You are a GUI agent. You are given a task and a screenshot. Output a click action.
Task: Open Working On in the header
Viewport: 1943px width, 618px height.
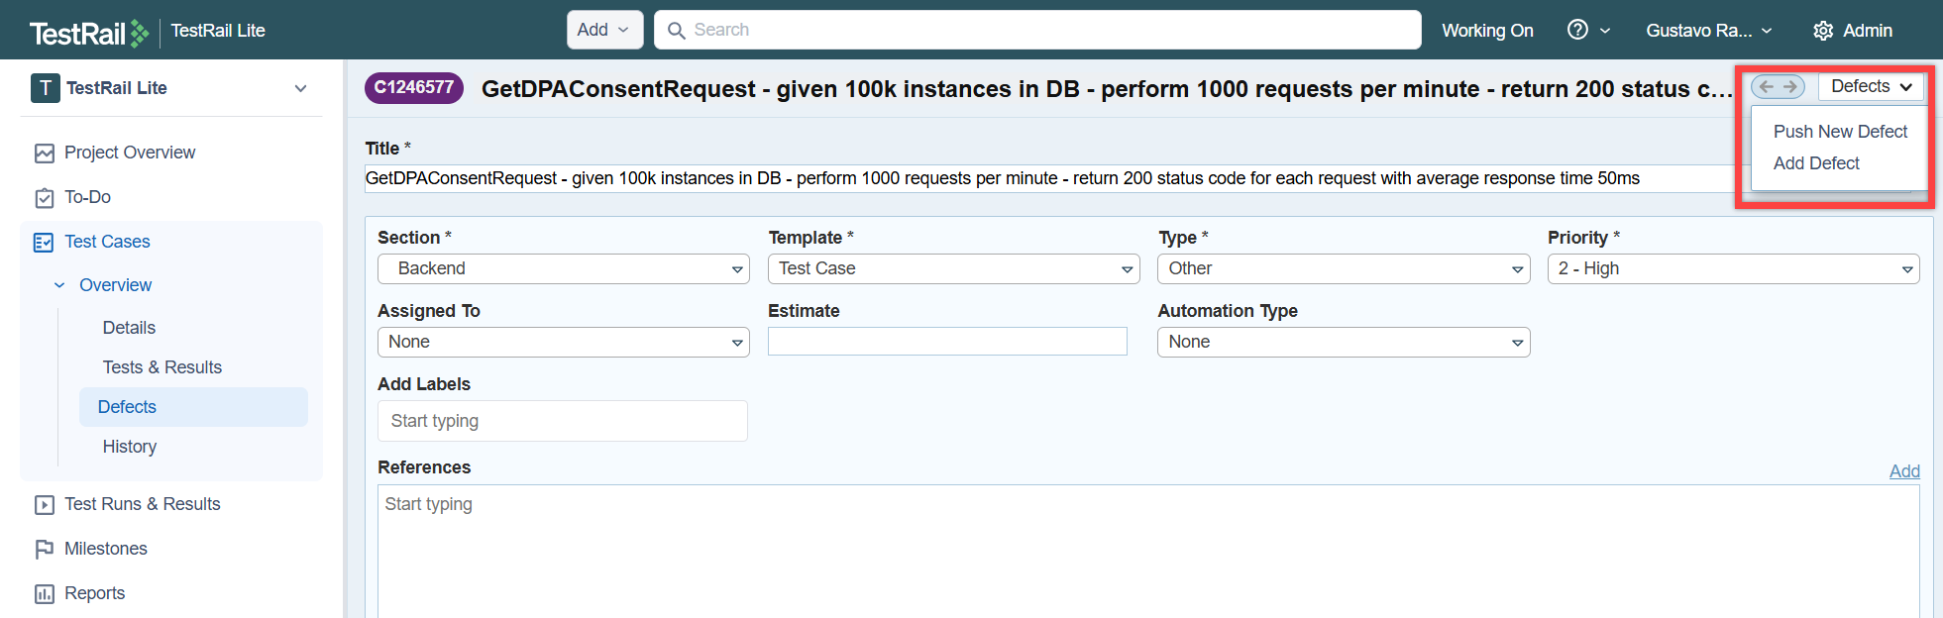[x=1486, y=31]
